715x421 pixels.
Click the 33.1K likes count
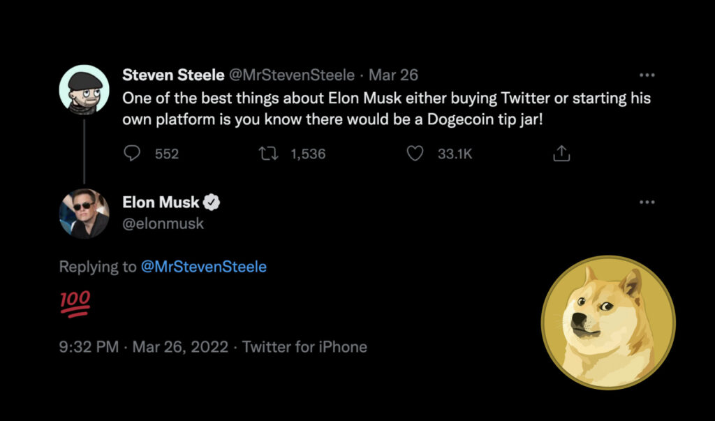tap(455, 154)
